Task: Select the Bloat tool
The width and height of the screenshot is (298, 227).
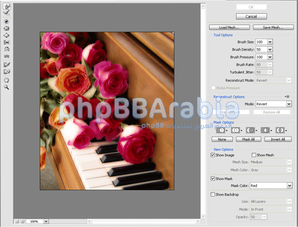Action: 7,35
